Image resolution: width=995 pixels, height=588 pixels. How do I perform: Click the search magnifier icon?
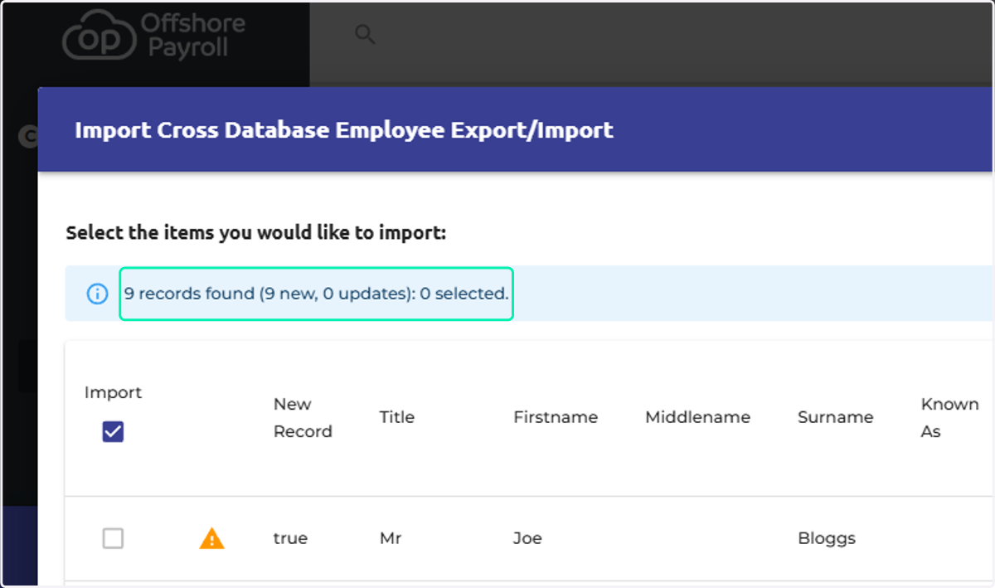[x=365, y=35]
